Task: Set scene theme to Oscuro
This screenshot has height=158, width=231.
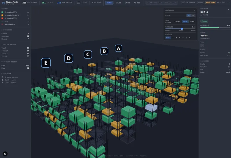Action: coord(177,21)
